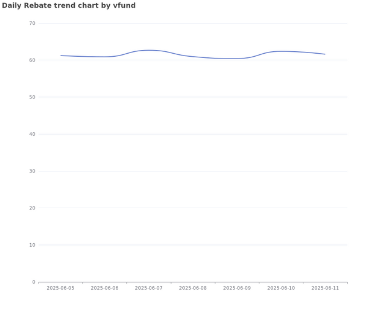
Task: Click the 2025-06-05 x-axis date label
Action: (x=60, y=288)
